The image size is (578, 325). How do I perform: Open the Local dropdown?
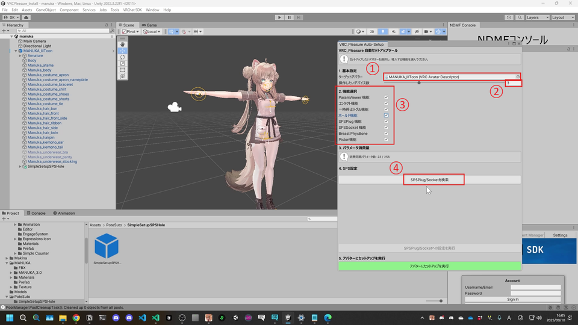(x=152, y=32)
